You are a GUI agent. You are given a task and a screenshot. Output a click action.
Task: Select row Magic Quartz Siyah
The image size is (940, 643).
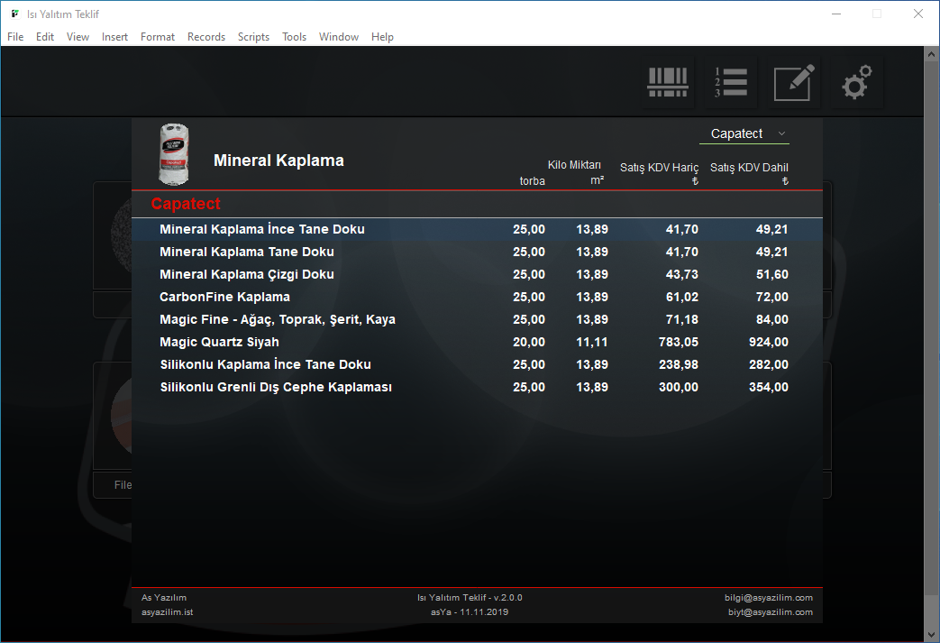tap(477, 342)
